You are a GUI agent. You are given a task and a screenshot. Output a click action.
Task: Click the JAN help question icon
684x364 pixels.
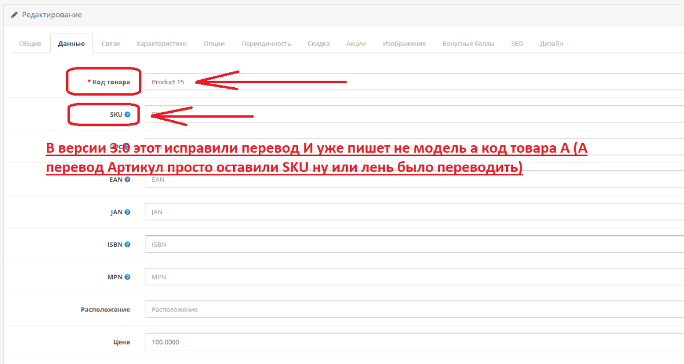(127, 212)
